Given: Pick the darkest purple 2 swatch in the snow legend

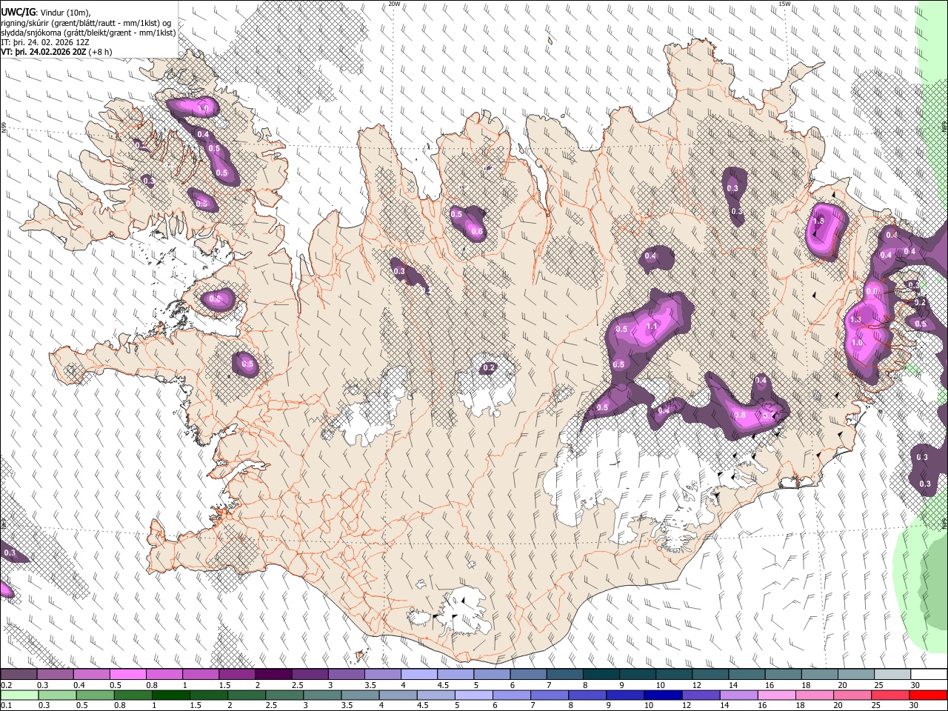Looking at the screenshot, I should 273,674.
